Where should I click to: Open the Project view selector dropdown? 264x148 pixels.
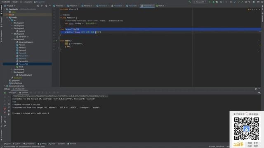[10, 6]
